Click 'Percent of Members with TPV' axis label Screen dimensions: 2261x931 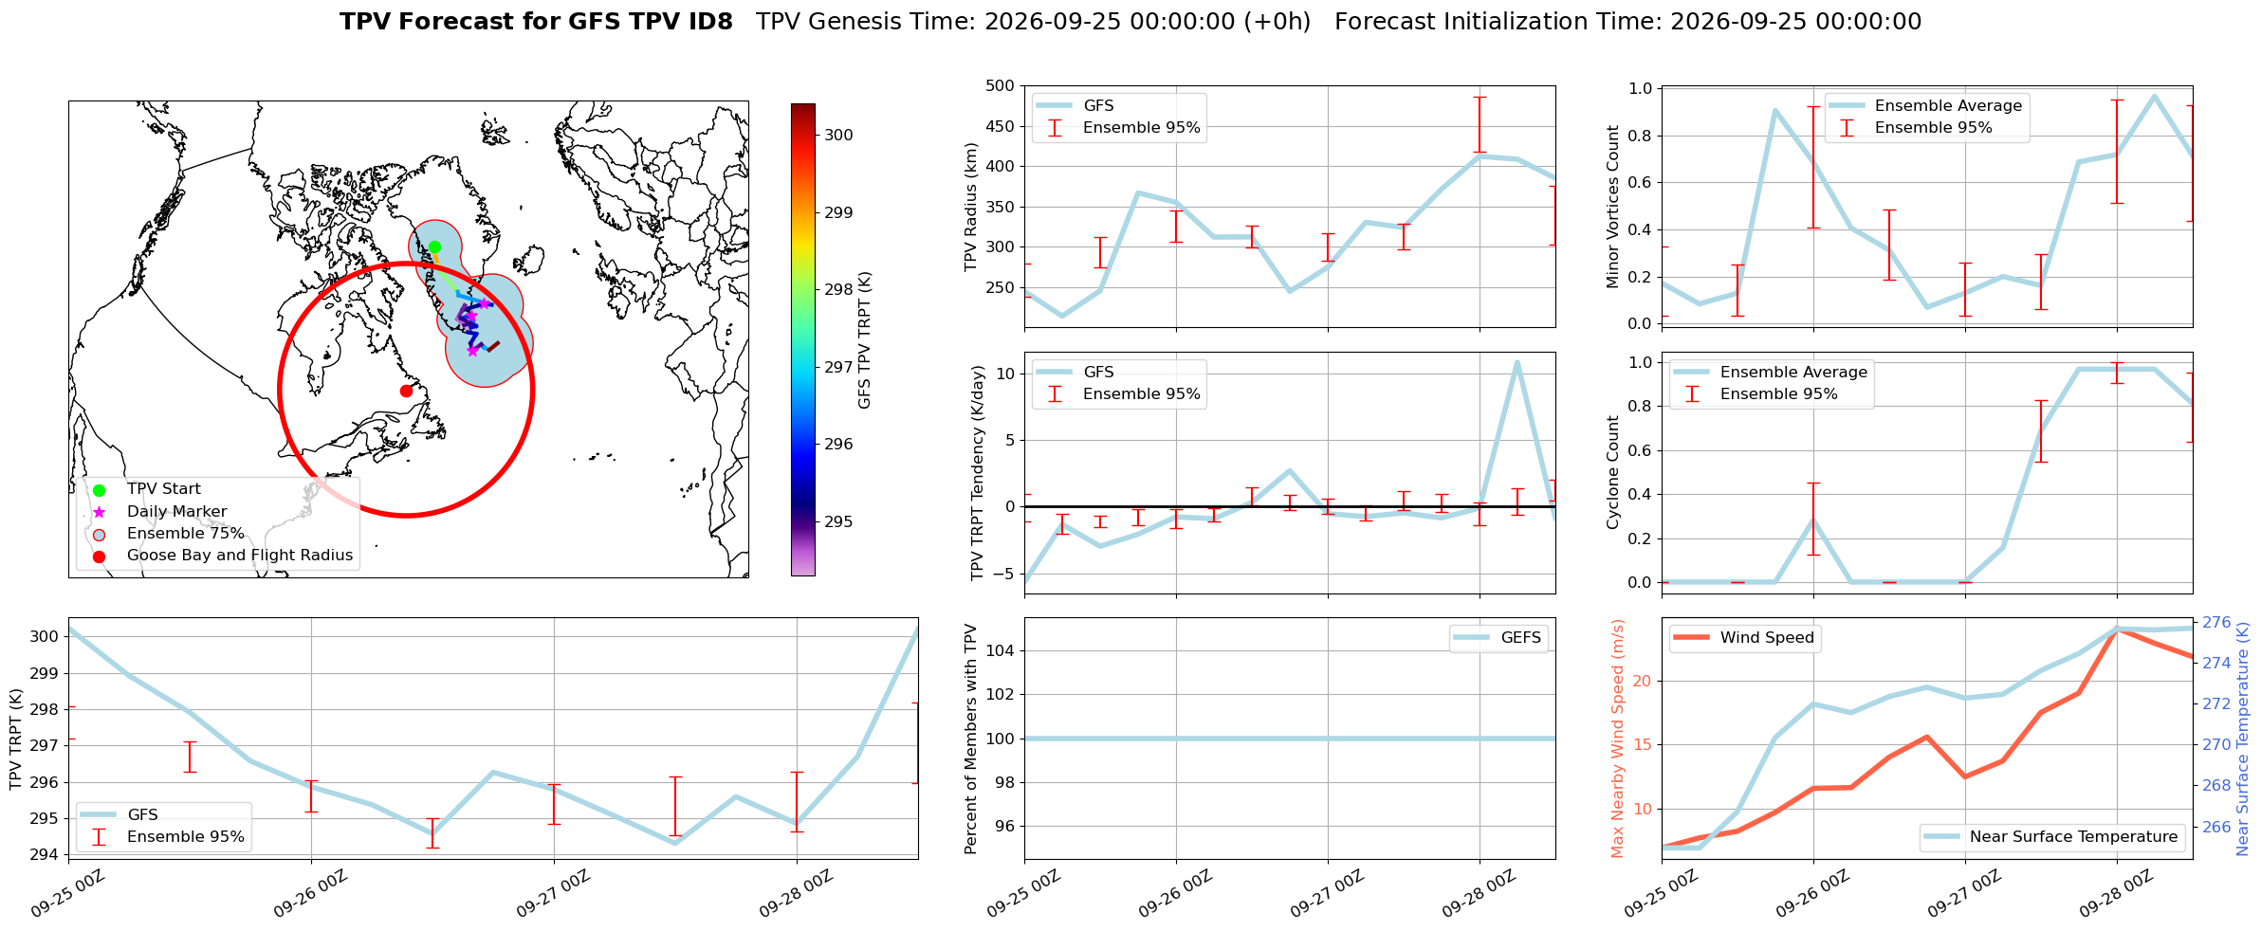[x=970, y=739]
